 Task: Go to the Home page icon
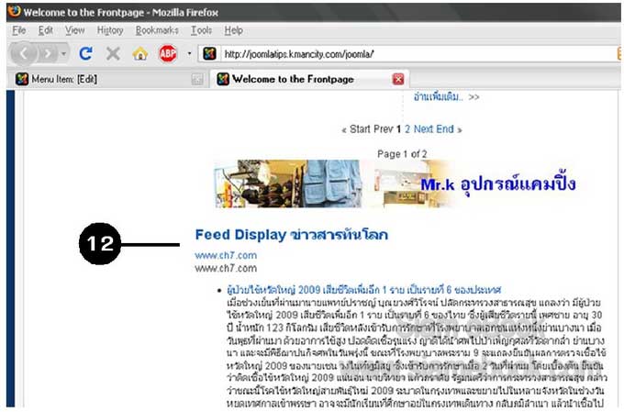pos(140,53)
